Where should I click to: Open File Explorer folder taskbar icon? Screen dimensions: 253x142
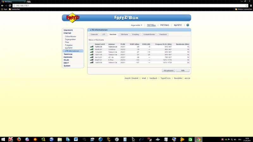60,139
